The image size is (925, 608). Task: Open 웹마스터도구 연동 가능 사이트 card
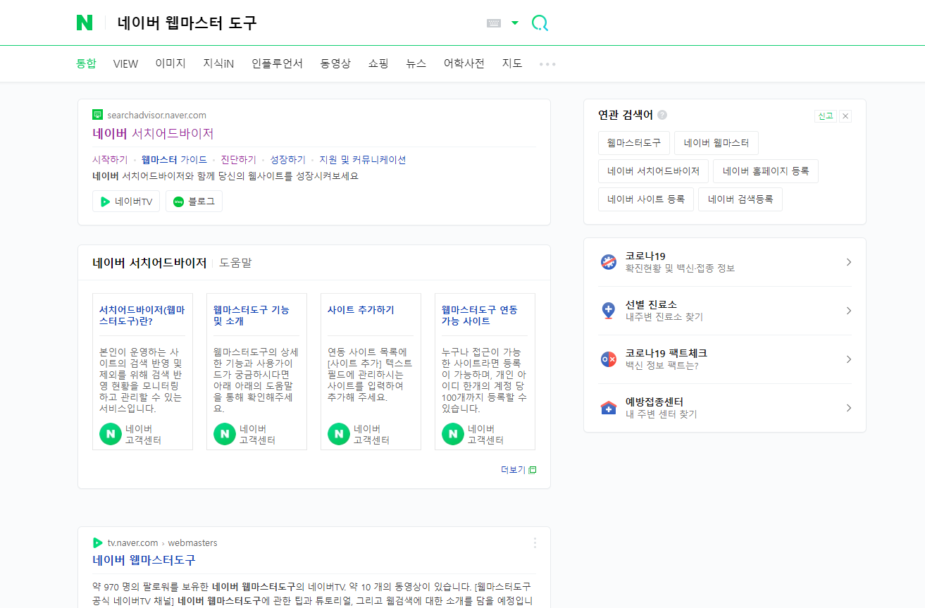pos(480,316)
